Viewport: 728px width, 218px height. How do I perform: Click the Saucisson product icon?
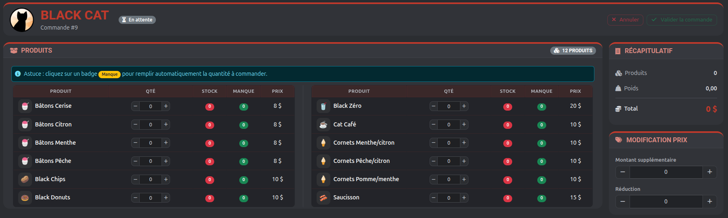(x=323, y=198)
